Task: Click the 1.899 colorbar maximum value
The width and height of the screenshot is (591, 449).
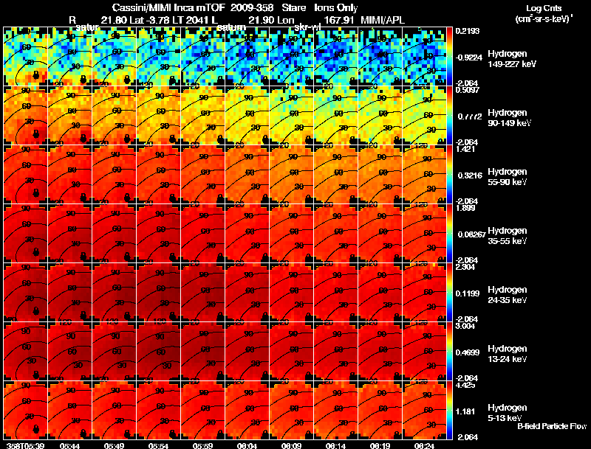Action: coord(465,209)
